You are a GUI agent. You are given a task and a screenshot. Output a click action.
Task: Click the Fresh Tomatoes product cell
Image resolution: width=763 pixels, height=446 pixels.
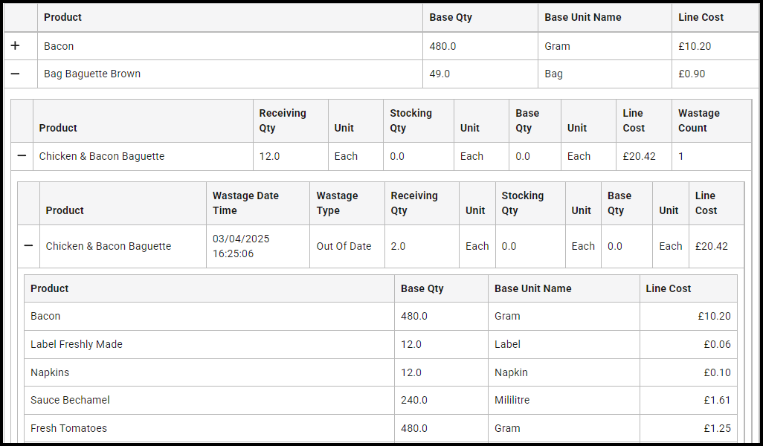point(68,428)
